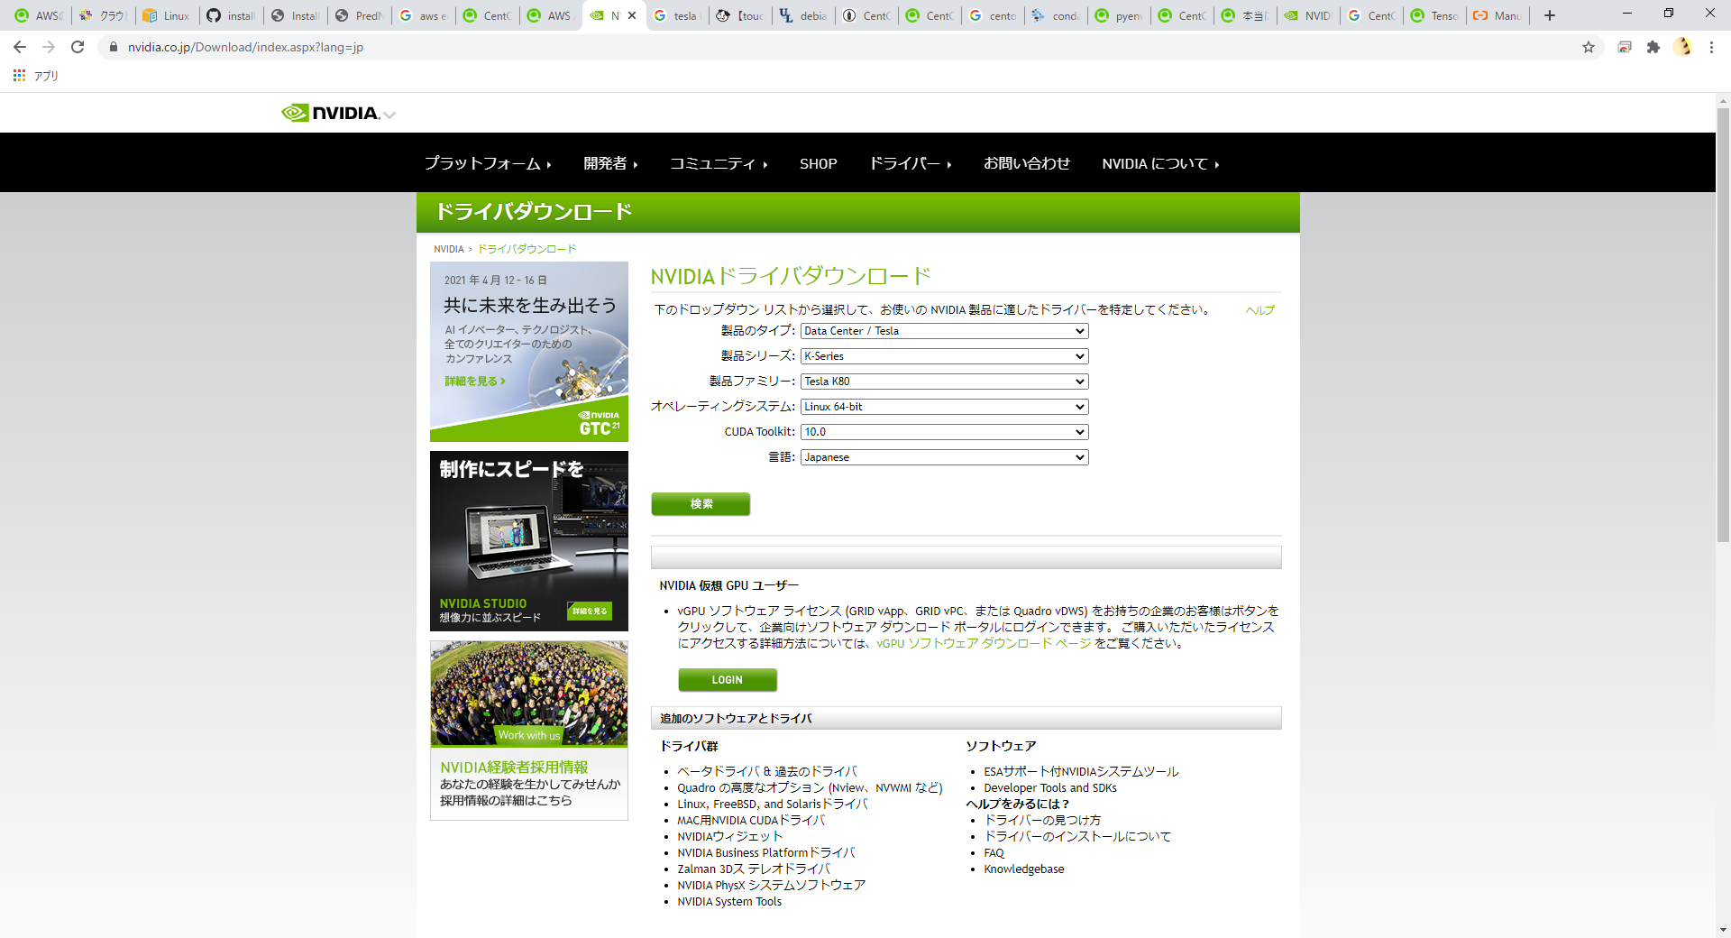
Task: Open the 言語 language dropdown
Action: pos(944,457)
